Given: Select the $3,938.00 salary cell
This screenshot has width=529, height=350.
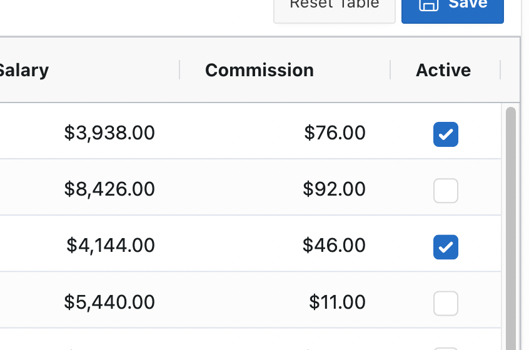Looking at the screenshot, I should 109,133.
